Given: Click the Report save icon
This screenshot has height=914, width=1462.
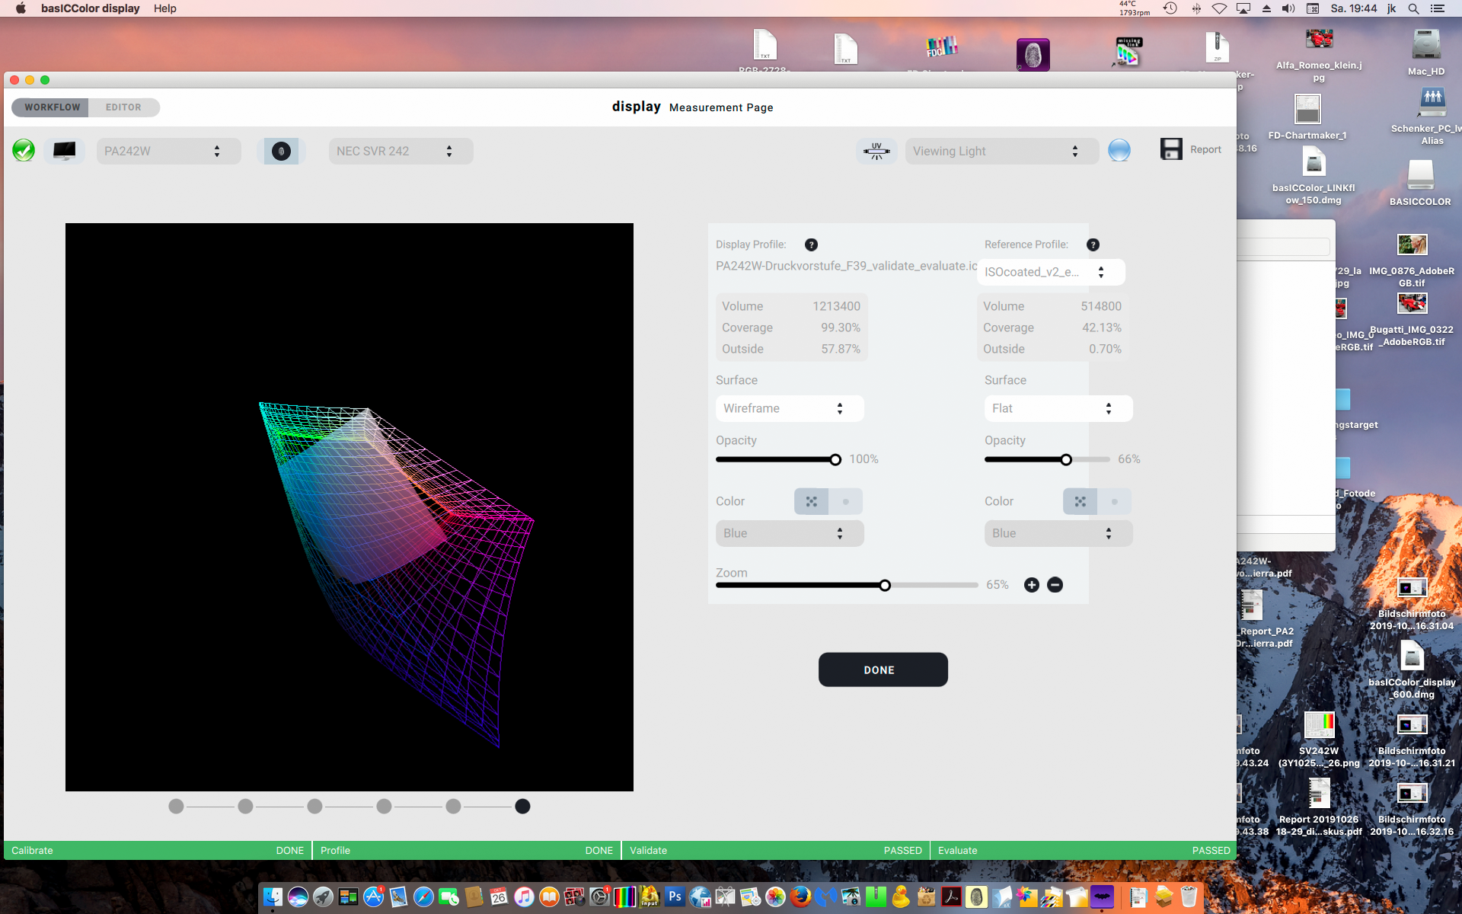Looking at the screenshot, I should tap(1171, 149).
